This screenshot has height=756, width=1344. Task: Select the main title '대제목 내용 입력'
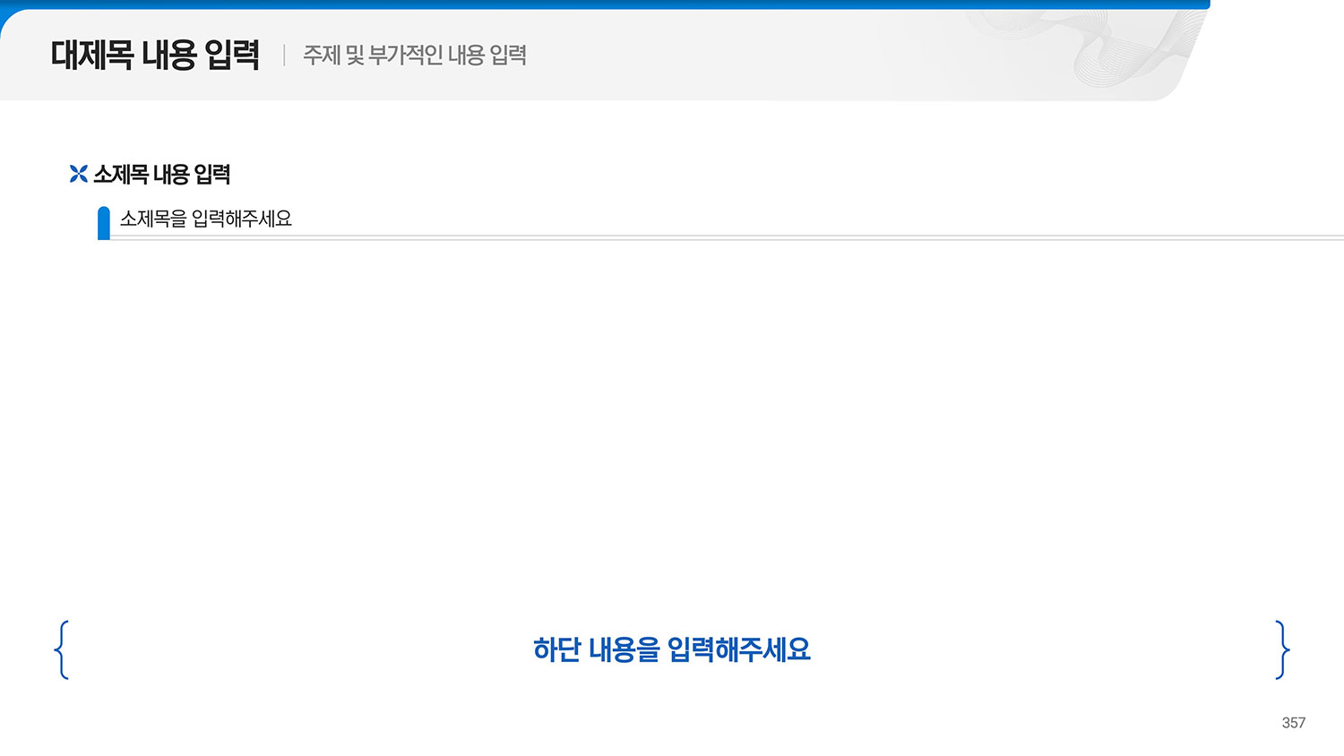155,55
